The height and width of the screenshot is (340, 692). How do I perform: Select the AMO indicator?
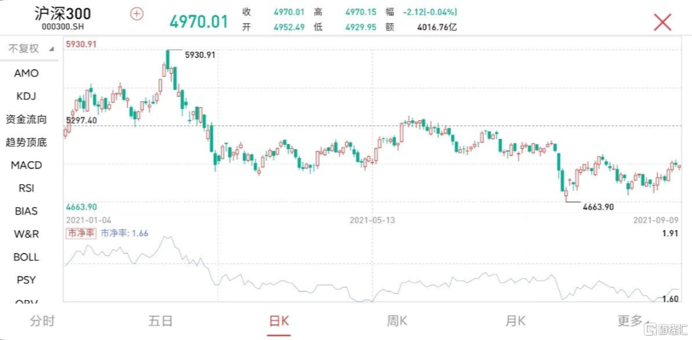pyautogui.click(x=26, y=73)
